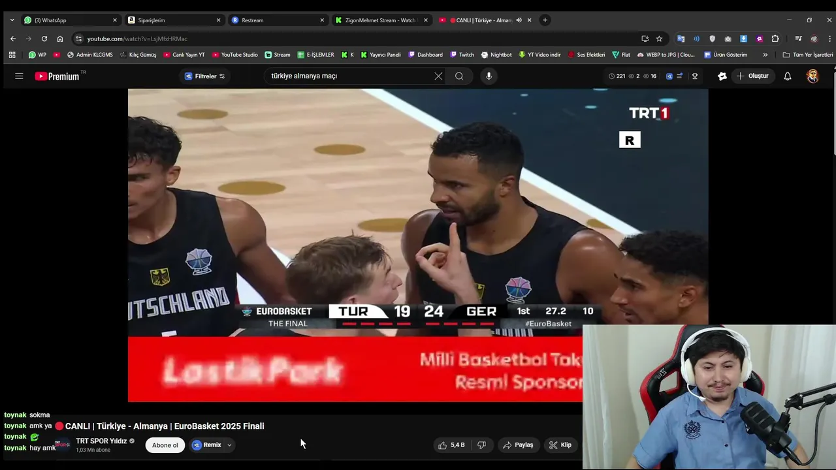Switch to the Restream tab
This screenshot has height=470, width=836.
pos(278,20)
